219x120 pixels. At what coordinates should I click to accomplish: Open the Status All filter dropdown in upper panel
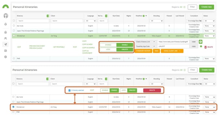pyautogui.click(x=209, y=21)
